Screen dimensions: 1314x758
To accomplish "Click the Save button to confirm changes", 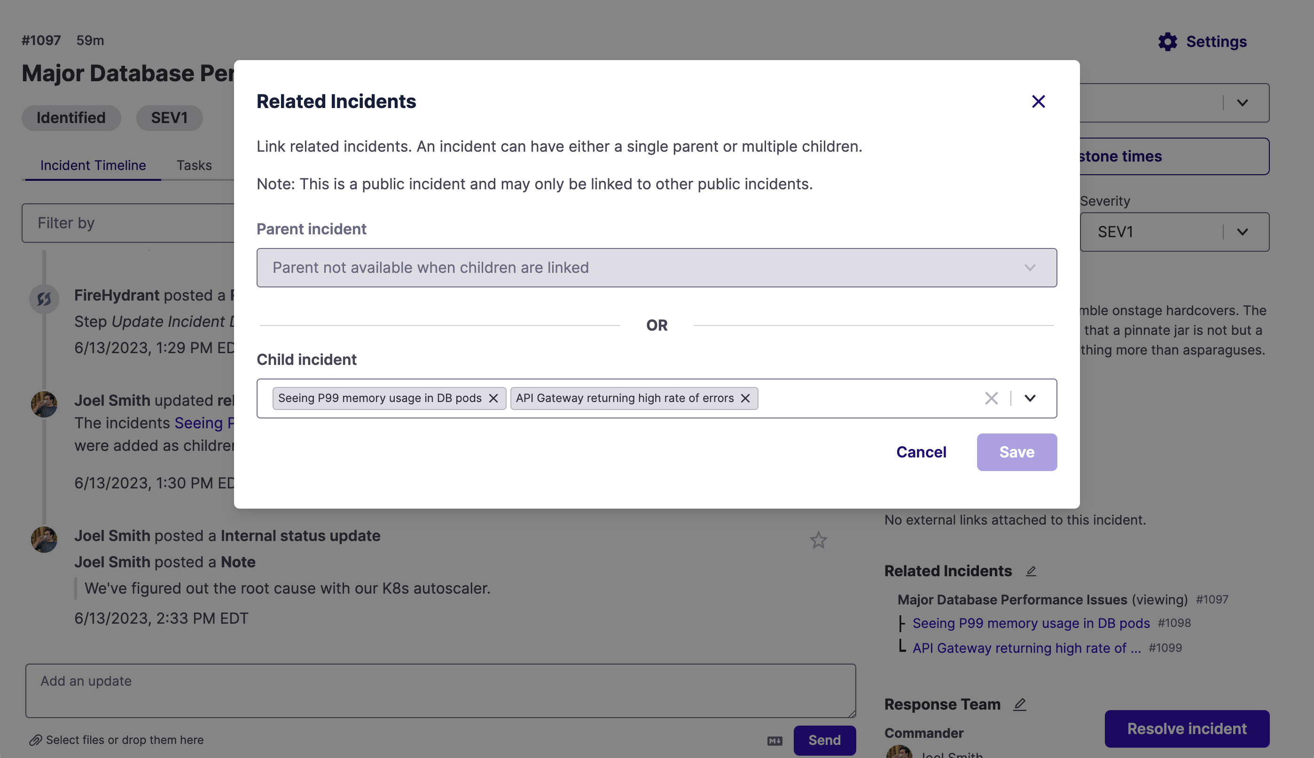I will [1017, 451].
